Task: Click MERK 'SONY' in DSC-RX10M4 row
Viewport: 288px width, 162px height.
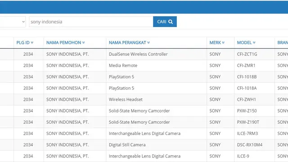Action: coord(215,145)
